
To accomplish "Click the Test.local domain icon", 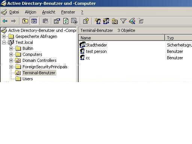I will 11,42.
